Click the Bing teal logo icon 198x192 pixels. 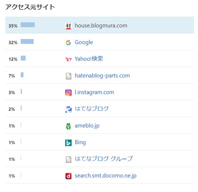coord(68,143)
